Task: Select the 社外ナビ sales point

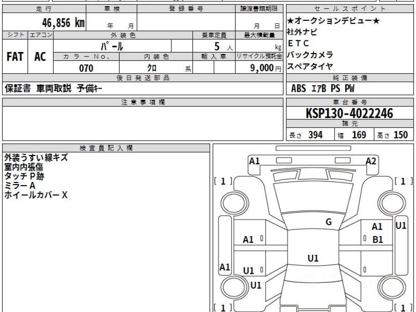Action: pos(302,32)
